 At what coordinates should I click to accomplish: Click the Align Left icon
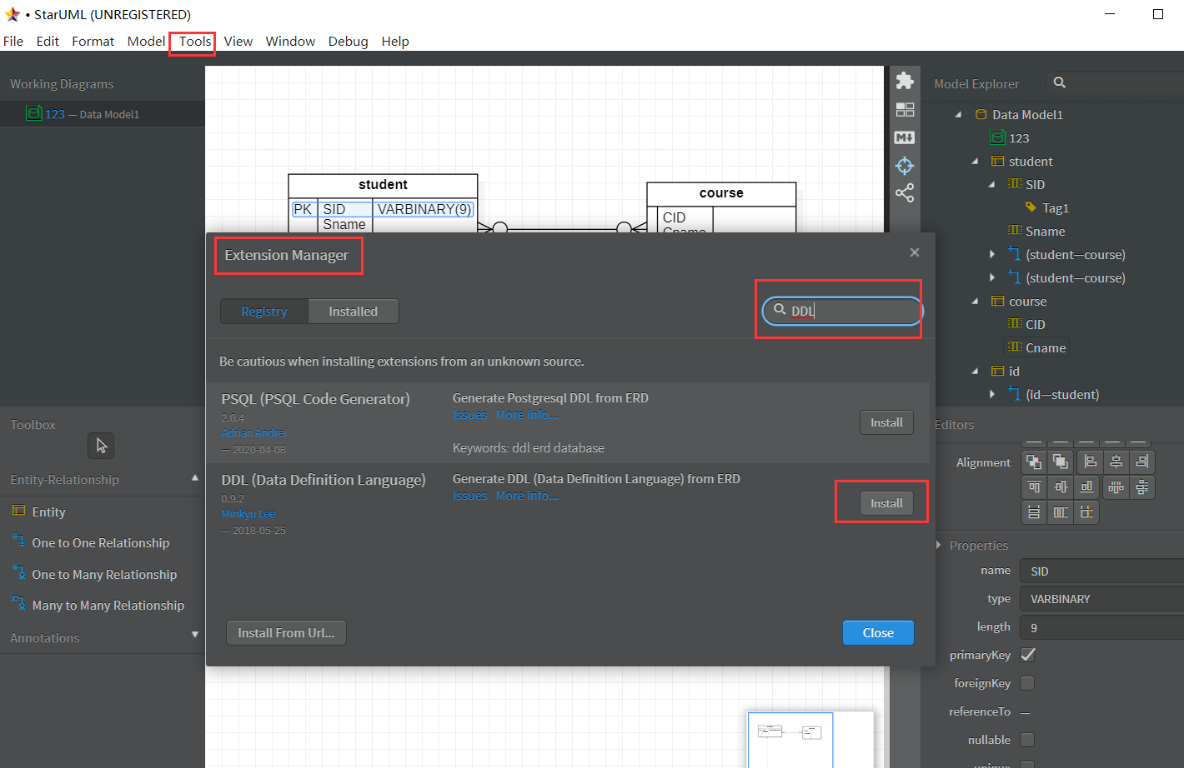pos(1091,462)
